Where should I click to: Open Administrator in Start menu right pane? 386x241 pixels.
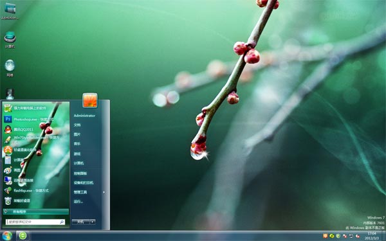[84, 116]
